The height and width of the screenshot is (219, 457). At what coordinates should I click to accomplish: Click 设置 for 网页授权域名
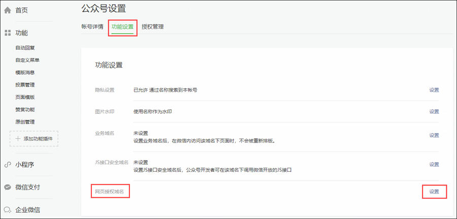click(x=434, y=192)
